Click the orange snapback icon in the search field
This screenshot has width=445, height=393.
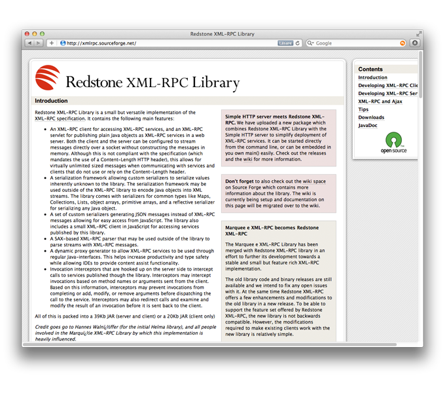tap(402, 43)
